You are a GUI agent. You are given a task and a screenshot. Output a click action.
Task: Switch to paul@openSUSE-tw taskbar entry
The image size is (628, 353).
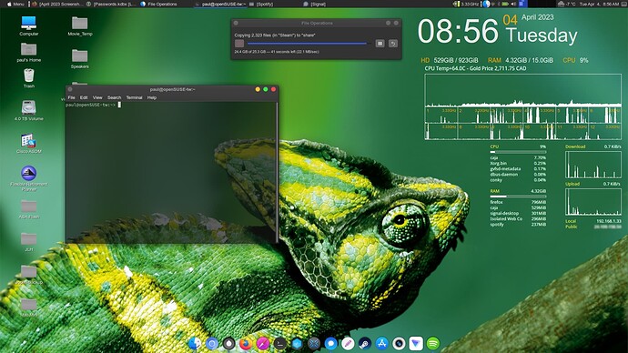[x=220, y=4]
